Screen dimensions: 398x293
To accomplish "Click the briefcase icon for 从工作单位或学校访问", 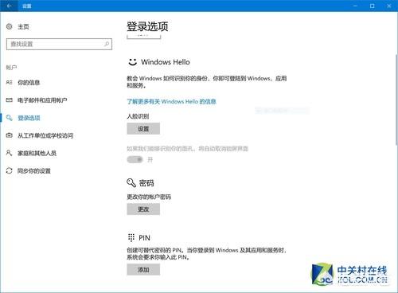I will pos(10,135).
